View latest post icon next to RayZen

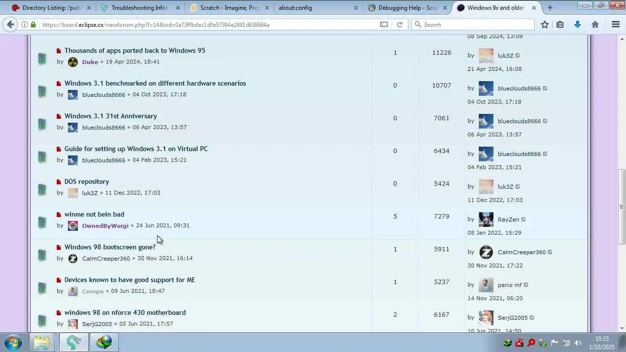[523, 220]
